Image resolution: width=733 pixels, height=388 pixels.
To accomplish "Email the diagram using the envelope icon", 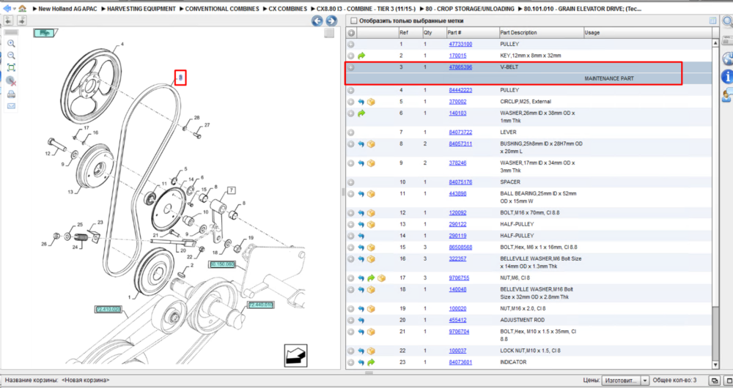I will [11, 106].
